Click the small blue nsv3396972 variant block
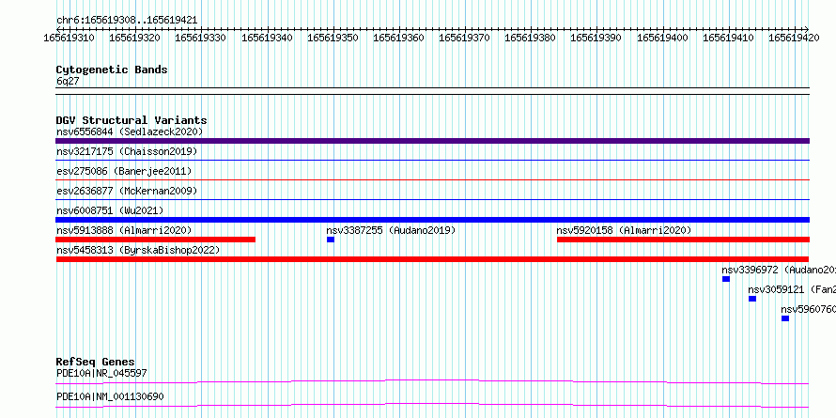 click(726, 279)
